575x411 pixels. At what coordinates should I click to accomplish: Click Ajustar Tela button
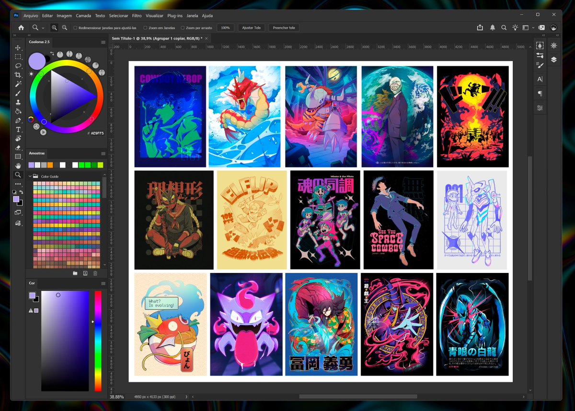point(252,28)
